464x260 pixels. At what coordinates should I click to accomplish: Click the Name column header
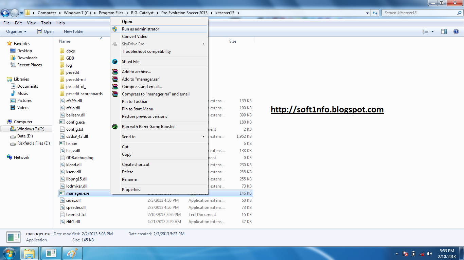coord(65,41)
